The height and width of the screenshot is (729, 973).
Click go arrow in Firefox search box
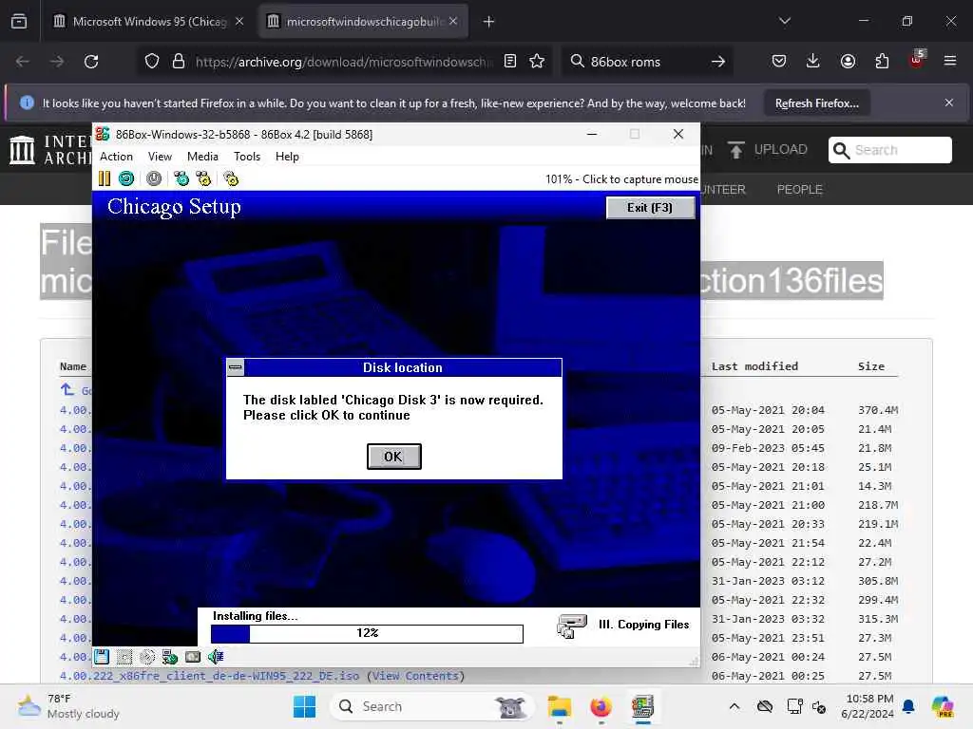718,62
